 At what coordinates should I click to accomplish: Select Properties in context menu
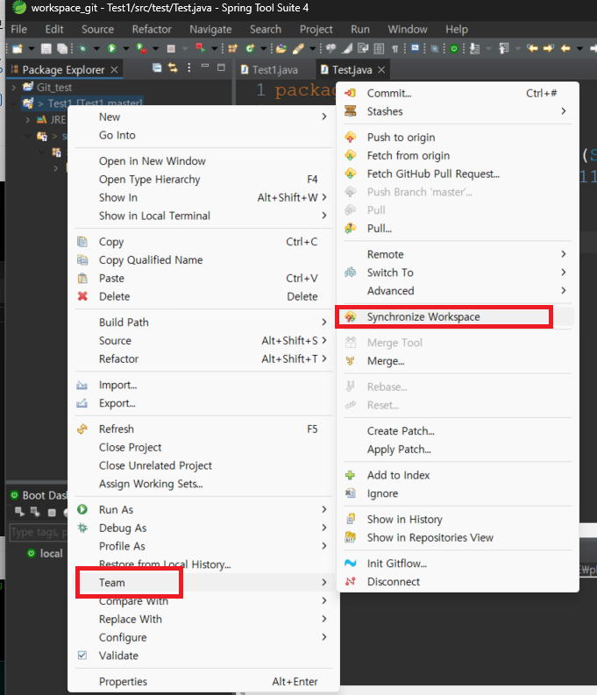(x=203, y=682)
